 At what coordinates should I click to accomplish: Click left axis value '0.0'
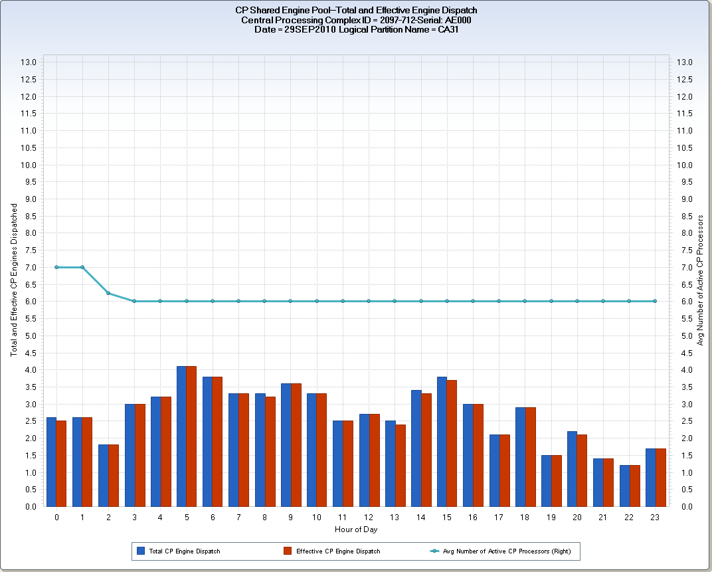[x=31, y=507]
